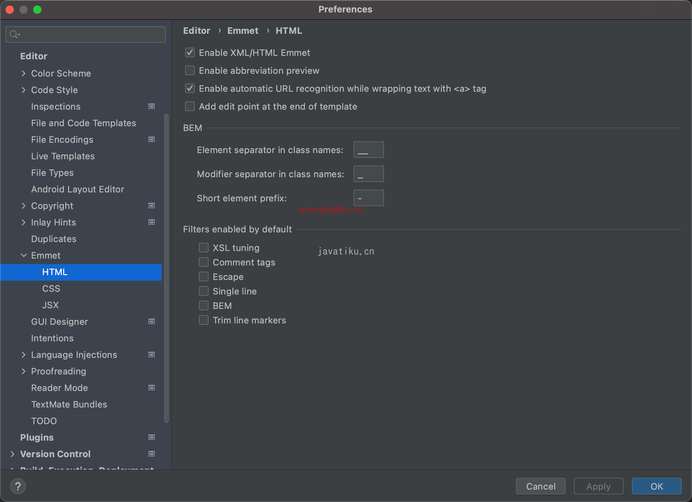
Task: Select CSS under Emmet
Action: pos(51,289)
